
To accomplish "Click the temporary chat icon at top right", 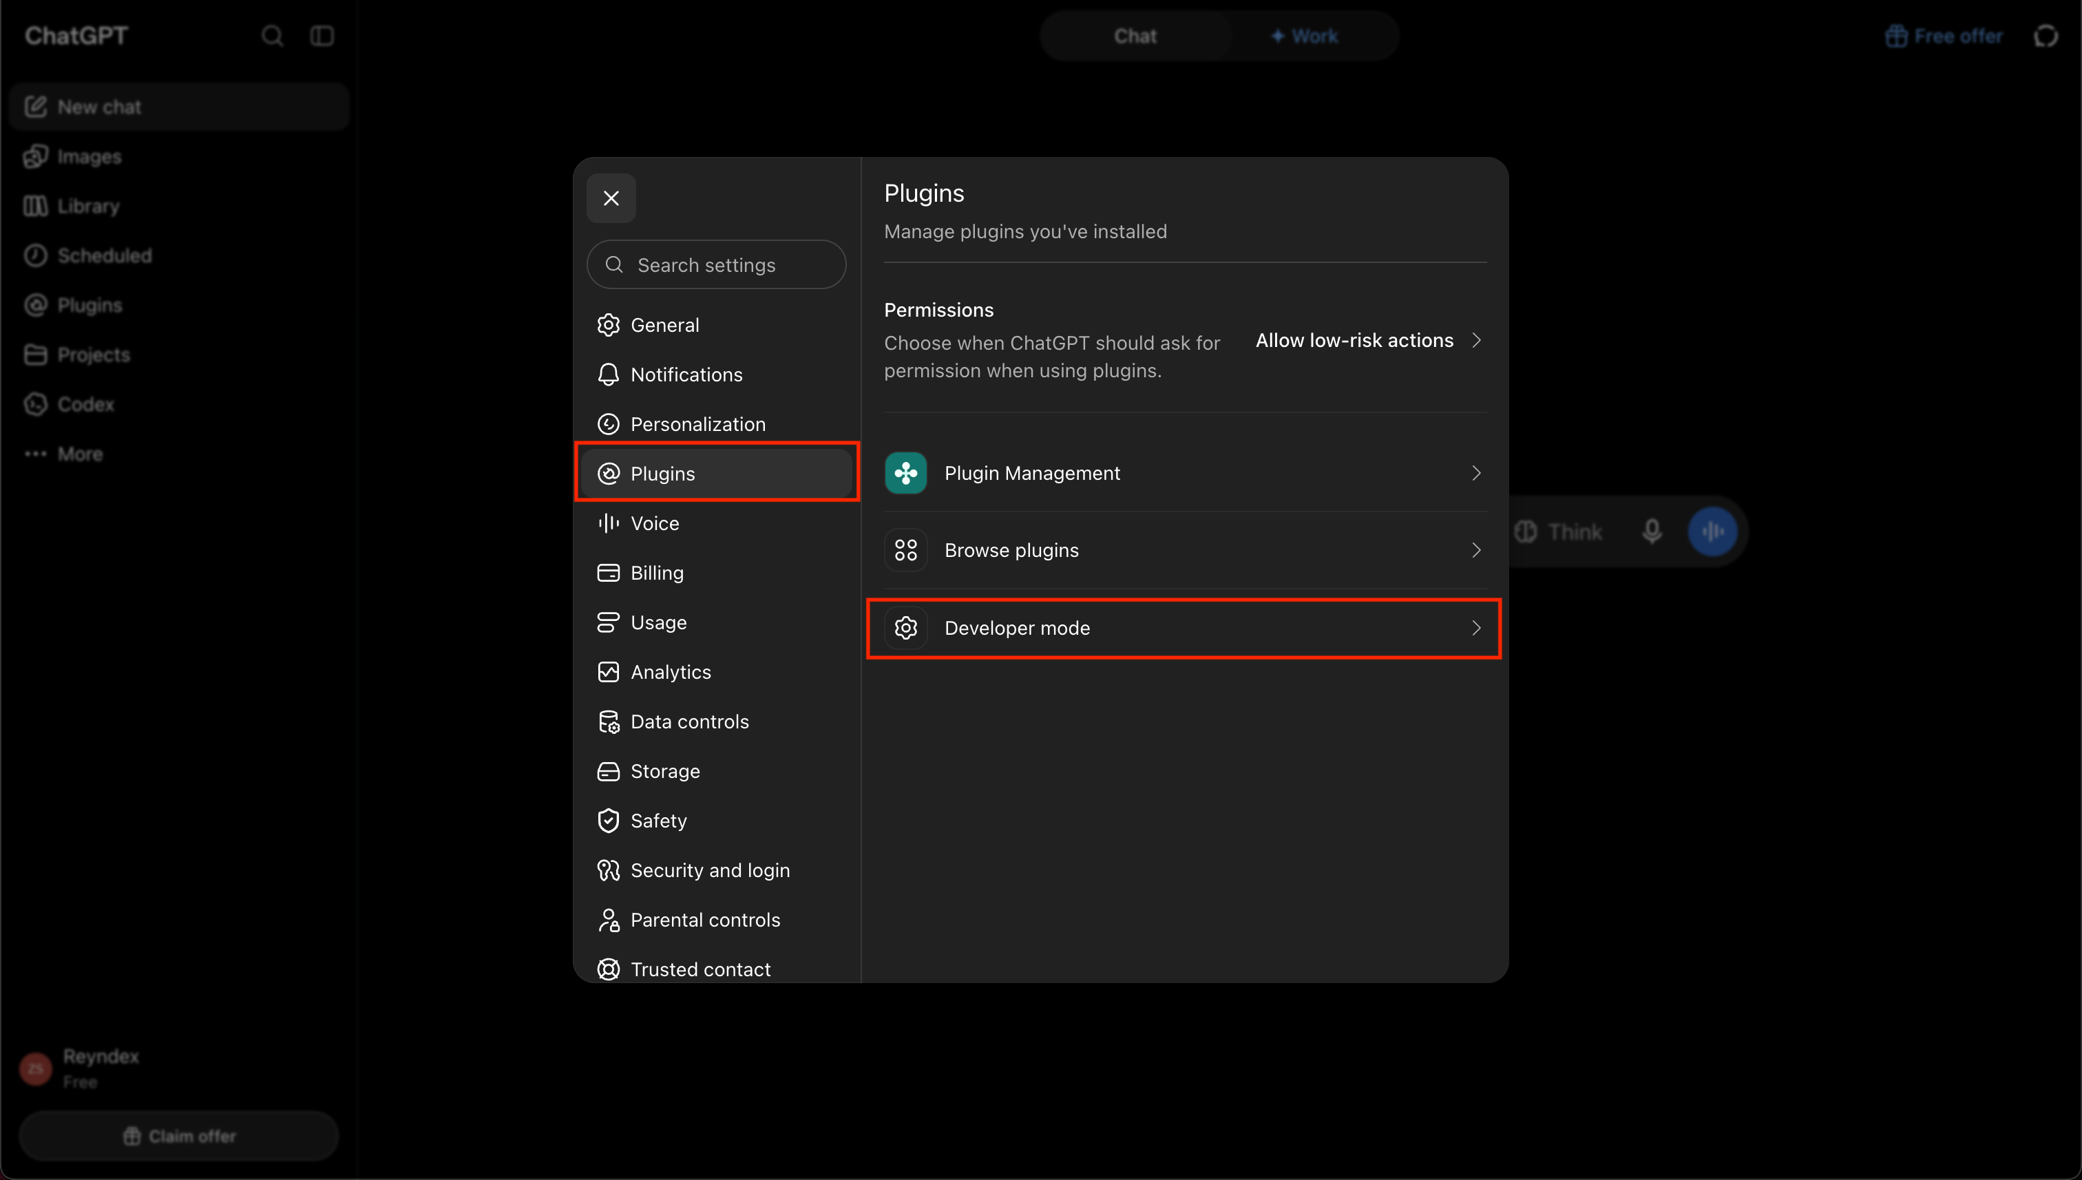I will pos(2046,36).
